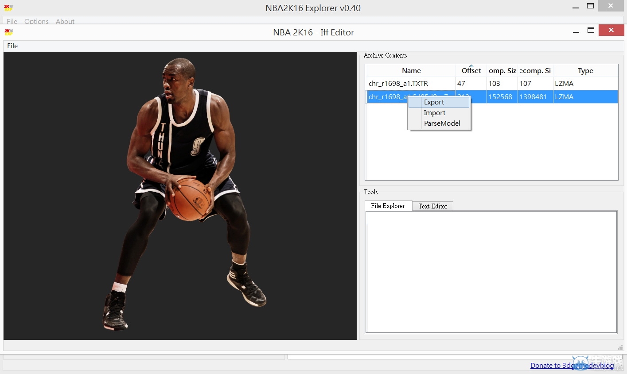Image resolution: width=627 pixels, height=374 pixels.
Task: Sort archive list by Comp. Size column
Action: [x=502, y=71]
